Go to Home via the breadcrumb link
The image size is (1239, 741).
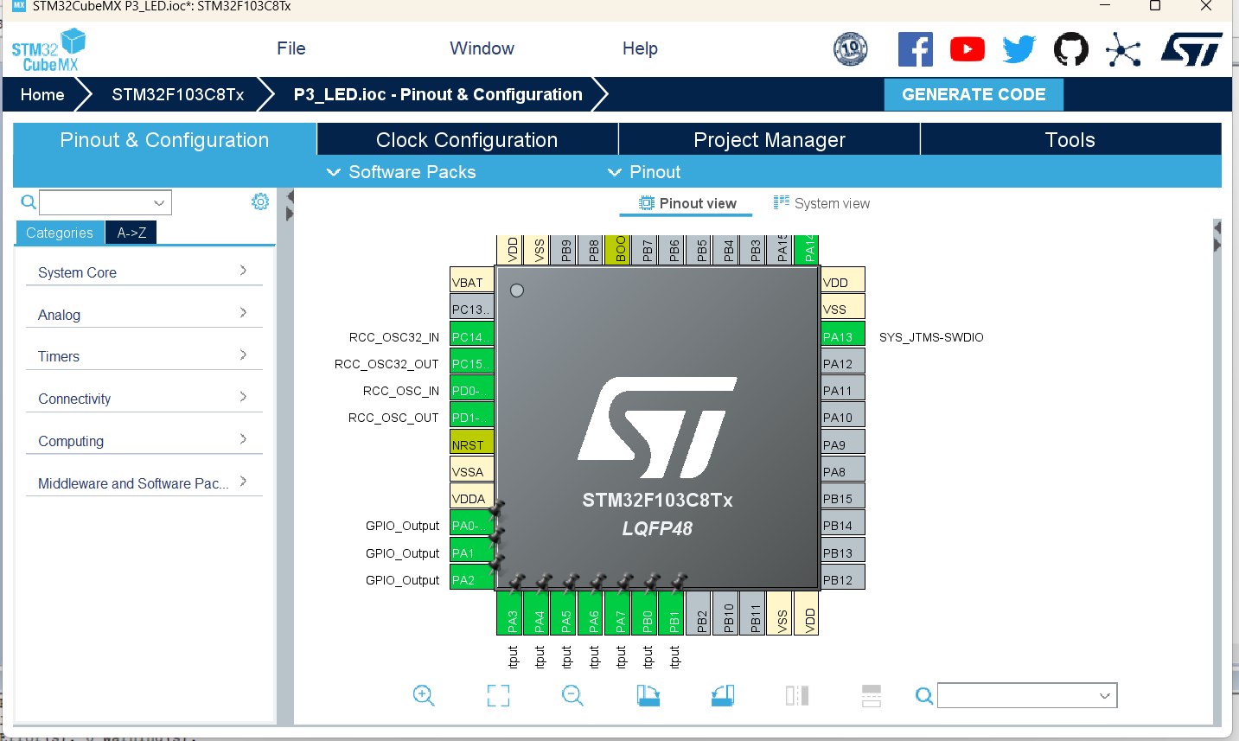coord(42,94)
